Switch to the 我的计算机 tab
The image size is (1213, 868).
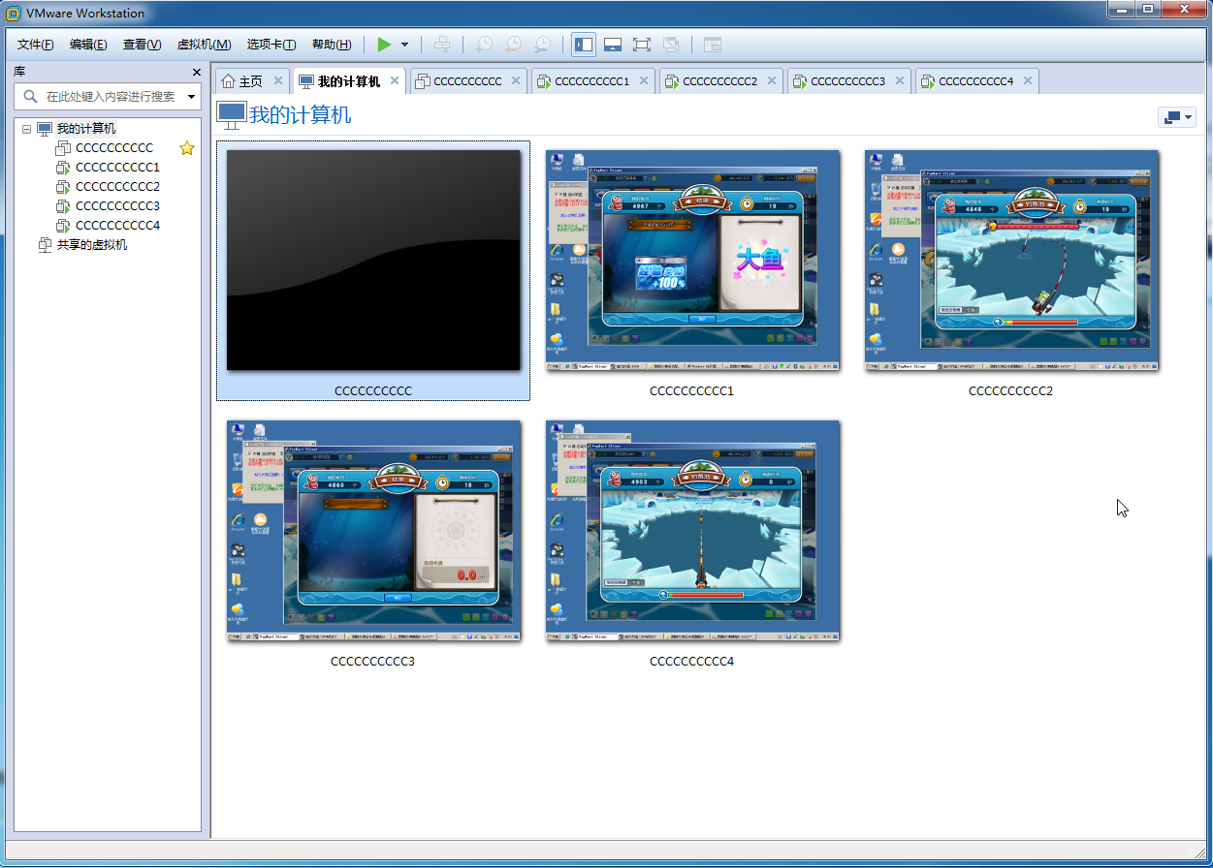[x=349, y=81]
